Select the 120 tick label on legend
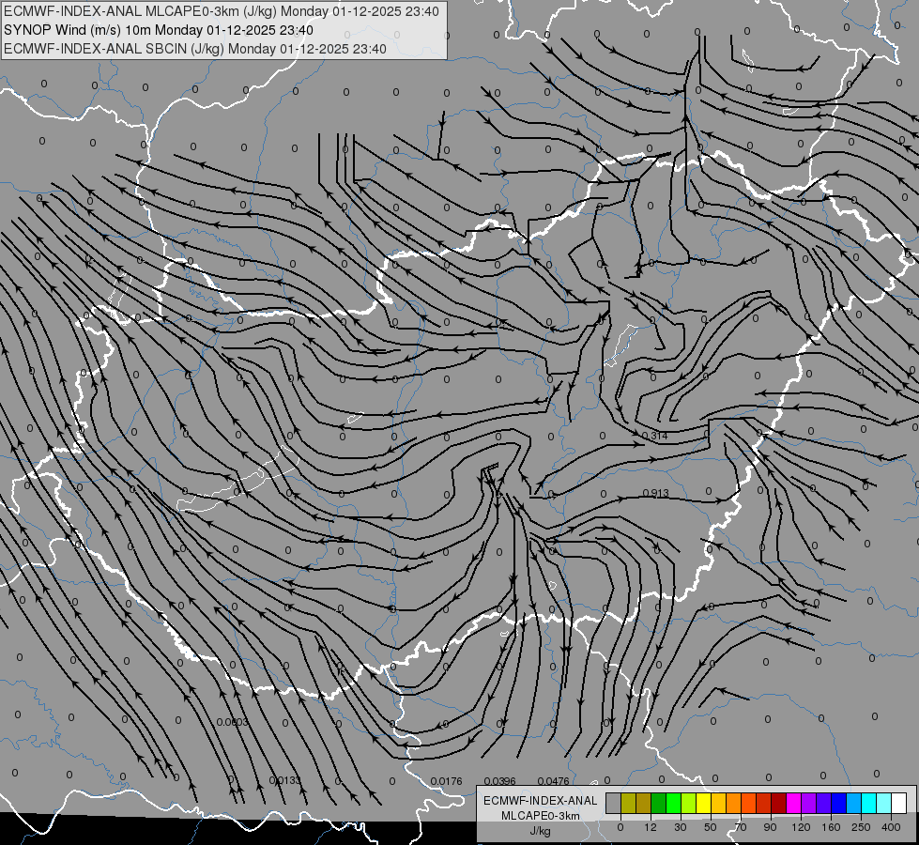Image resolution: width=919 pixels, height=845 pixels. (x=801, y=827)
